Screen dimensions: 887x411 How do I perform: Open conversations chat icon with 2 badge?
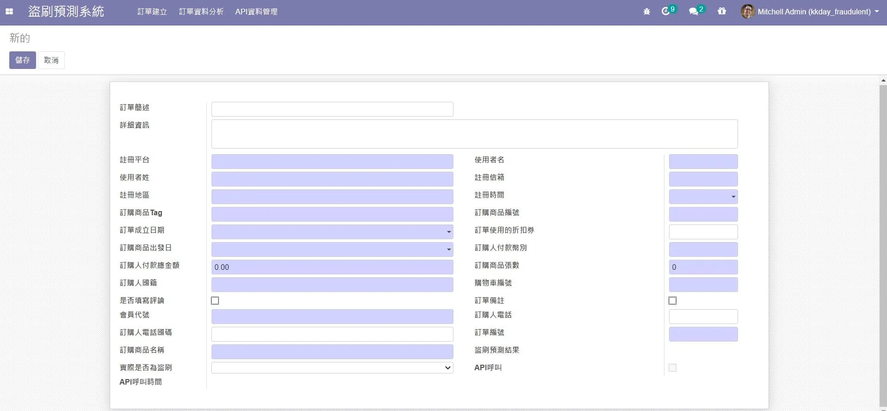coord(693,12)
